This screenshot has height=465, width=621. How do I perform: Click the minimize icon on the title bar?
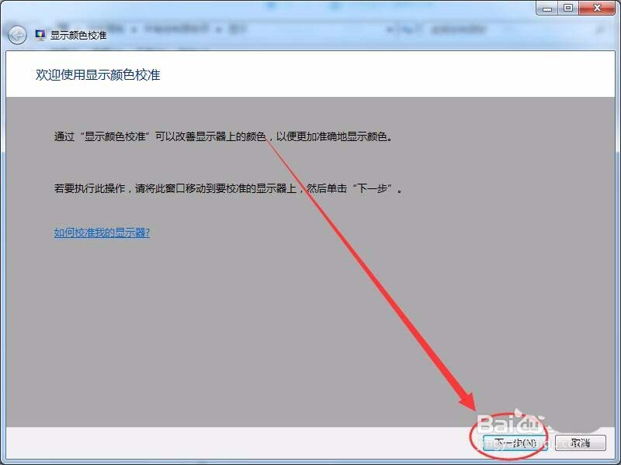547,8
